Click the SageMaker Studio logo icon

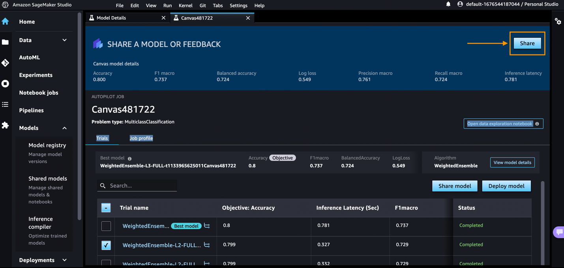coord(5,5)
